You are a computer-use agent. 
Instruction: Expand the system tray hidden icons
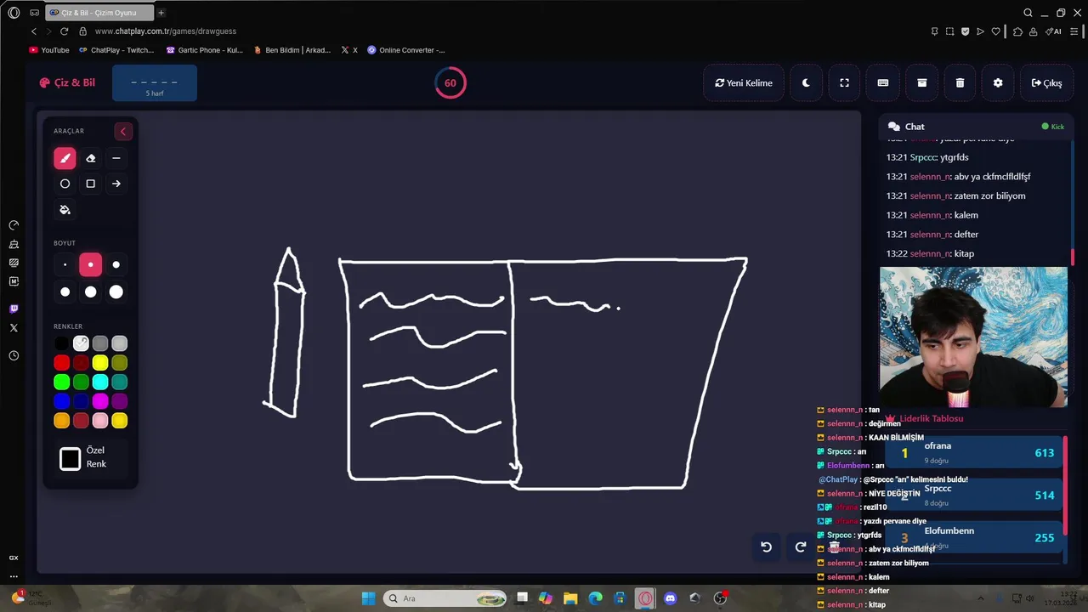pyautogui.click(x=979, y=598)
